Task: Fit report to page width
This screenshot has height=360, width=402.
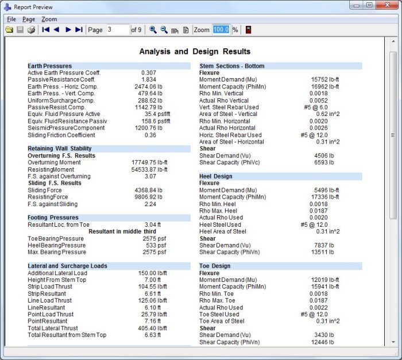Action: click(x=175, y=30)
